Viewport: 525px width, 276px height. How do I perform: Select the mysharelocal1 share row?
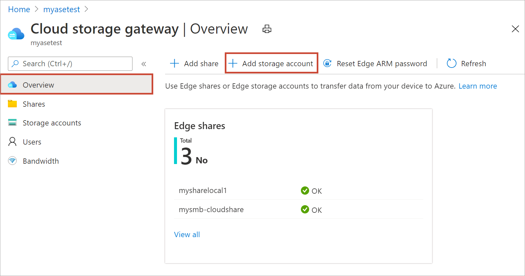203,191
